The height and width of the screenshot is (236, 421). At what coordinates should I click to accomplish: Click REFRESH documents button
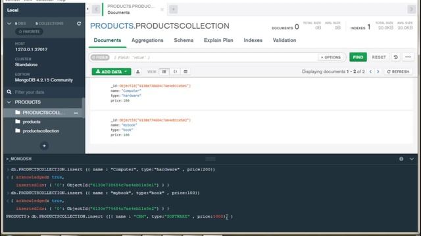coord(399,71)
